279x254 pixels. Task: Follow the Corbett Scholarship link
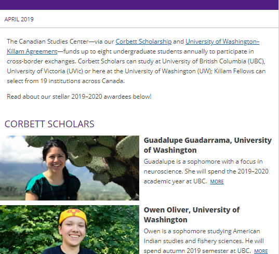point(143,42)
